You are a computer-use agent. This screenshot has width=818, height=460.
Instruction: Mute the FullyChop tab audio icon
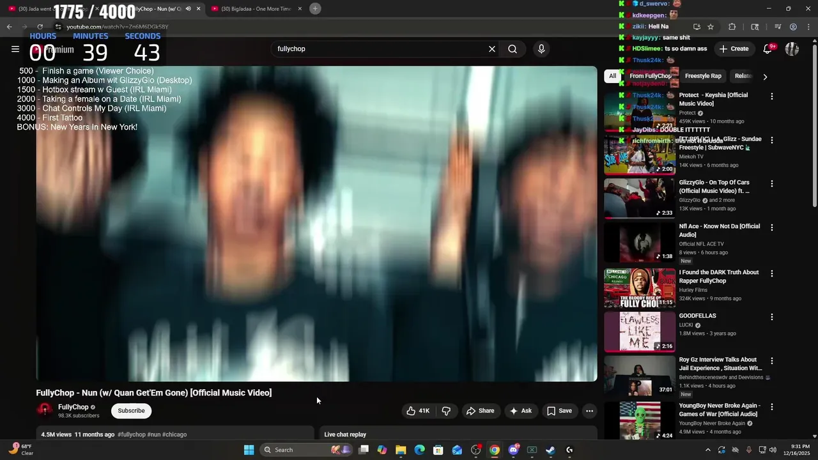tap(188, 9)
